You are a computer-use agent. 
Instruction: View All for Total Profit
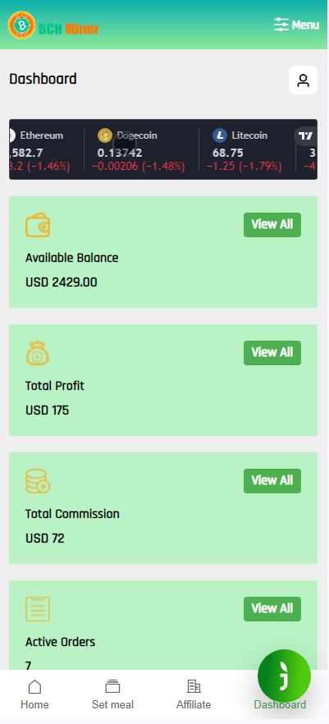[272, 353]
